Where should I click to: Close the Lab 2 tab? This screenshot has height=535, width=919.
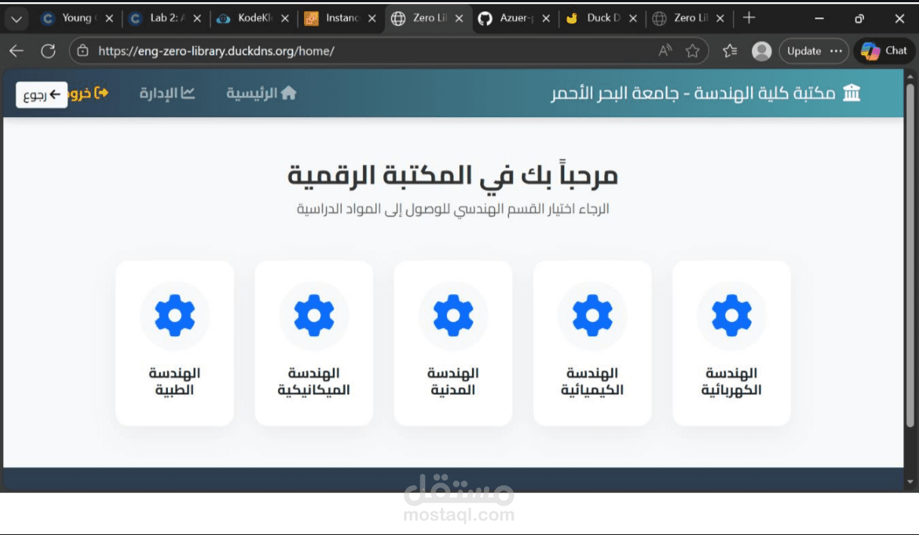[197, 19]
